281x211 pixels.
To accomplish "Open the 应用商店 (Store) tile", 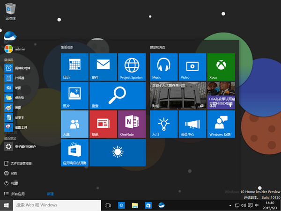I will 74,153.
